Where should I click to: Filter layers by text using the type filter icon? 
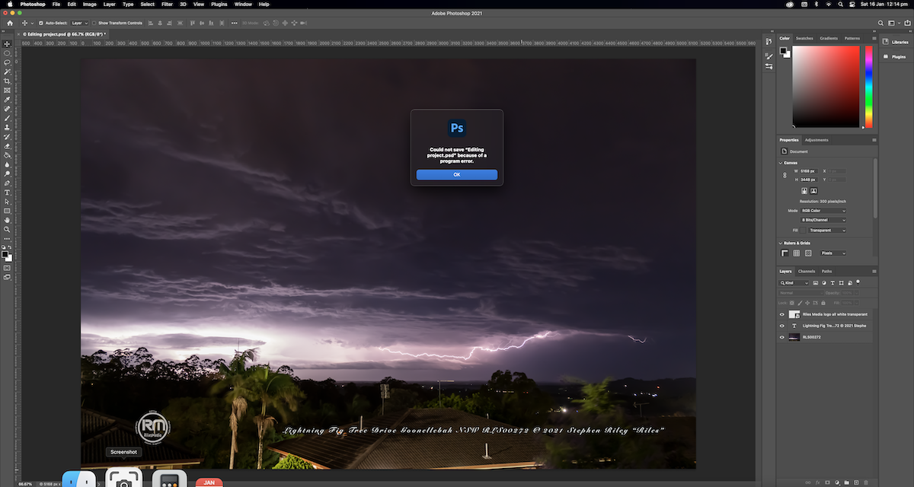pyautogui.click(x=833, y=283)
